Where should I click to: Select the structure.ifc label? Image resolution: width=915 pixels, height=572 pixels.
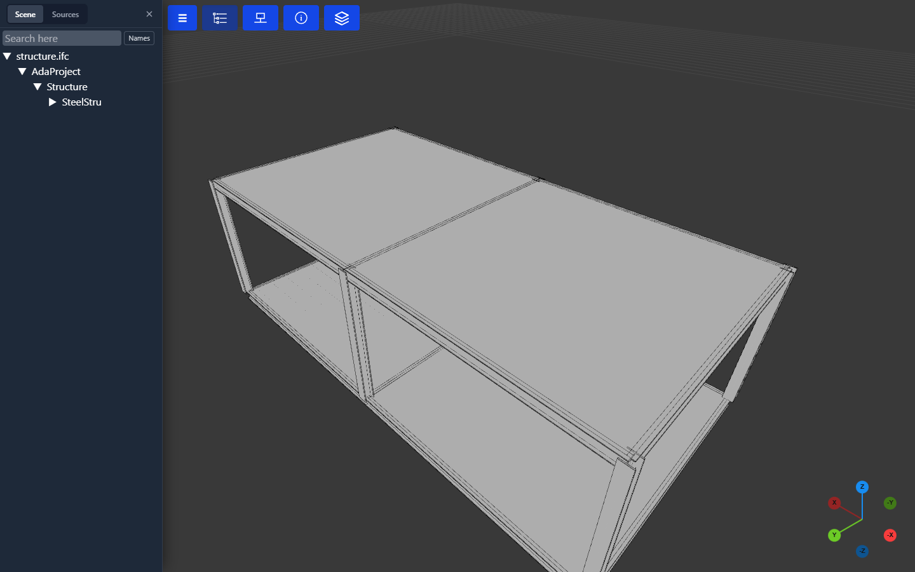tap(43, 57)
